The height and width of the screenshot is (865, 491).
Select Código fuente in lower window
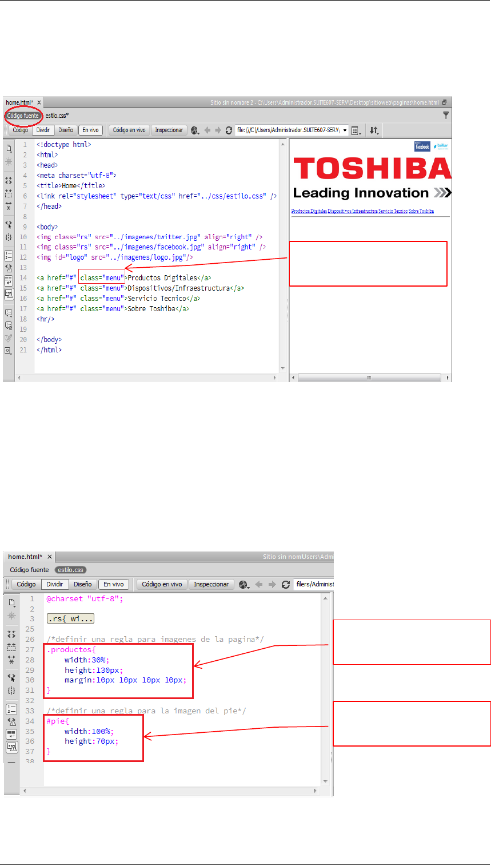pyautogui.click(x=29, y=570)
